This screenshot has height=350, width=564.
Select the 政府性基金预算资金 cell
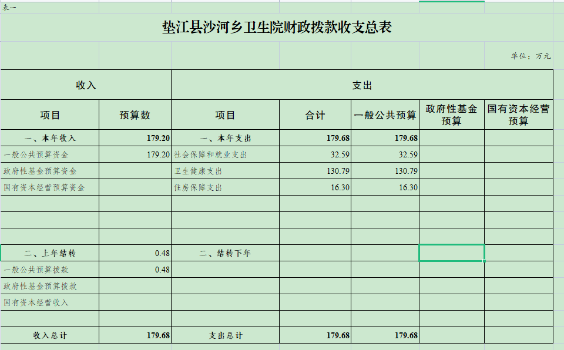tap(50, 171)
